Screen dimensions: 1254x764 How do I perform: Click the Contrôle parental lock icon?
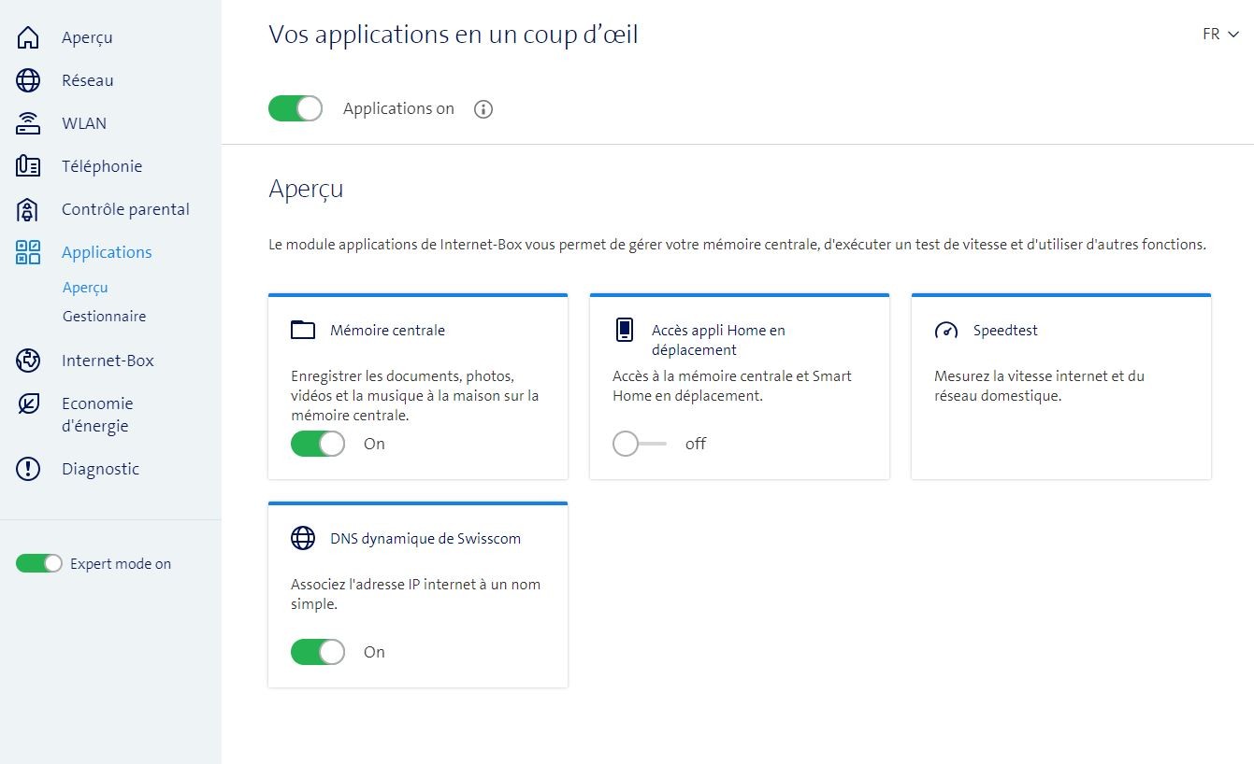coord(28,209)
